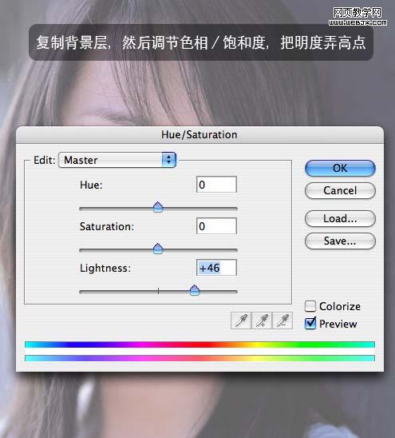Image resolution: width=395 pixels, height=438 pixels.
Task: Select the add-to-sample eyedropper
Action: tap(262, 321)
